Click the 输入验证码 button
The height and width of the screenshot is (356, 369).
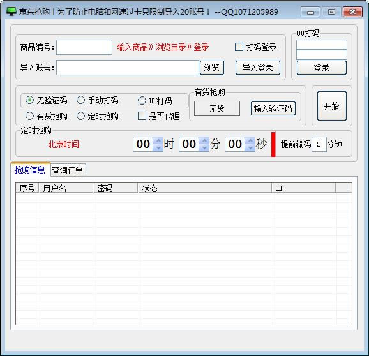(273, 108)
